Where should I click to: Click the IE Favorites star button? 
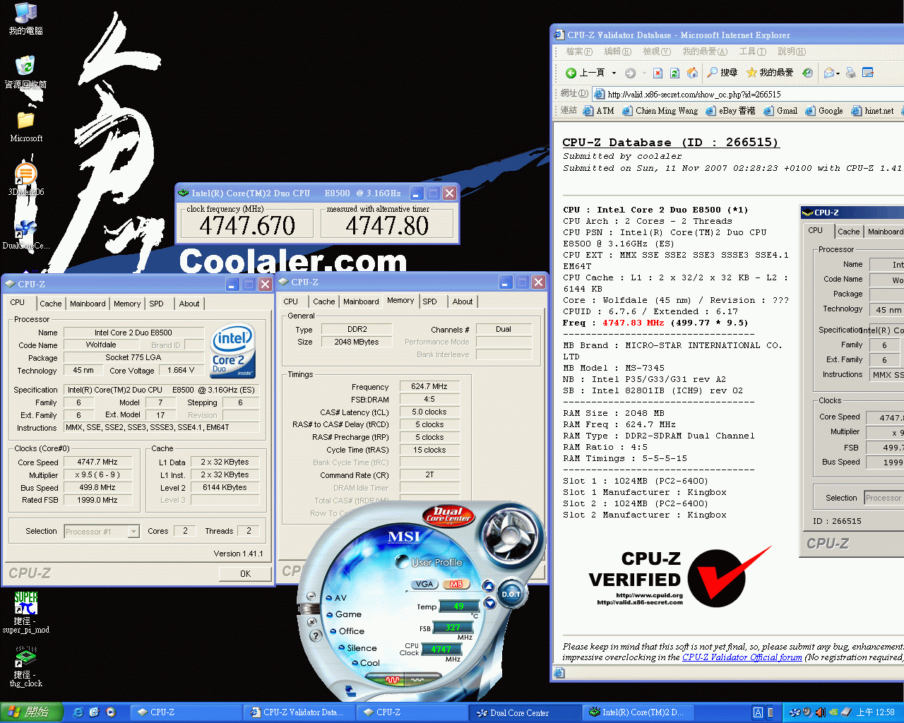pyautogui.click(x=770, y=73)
